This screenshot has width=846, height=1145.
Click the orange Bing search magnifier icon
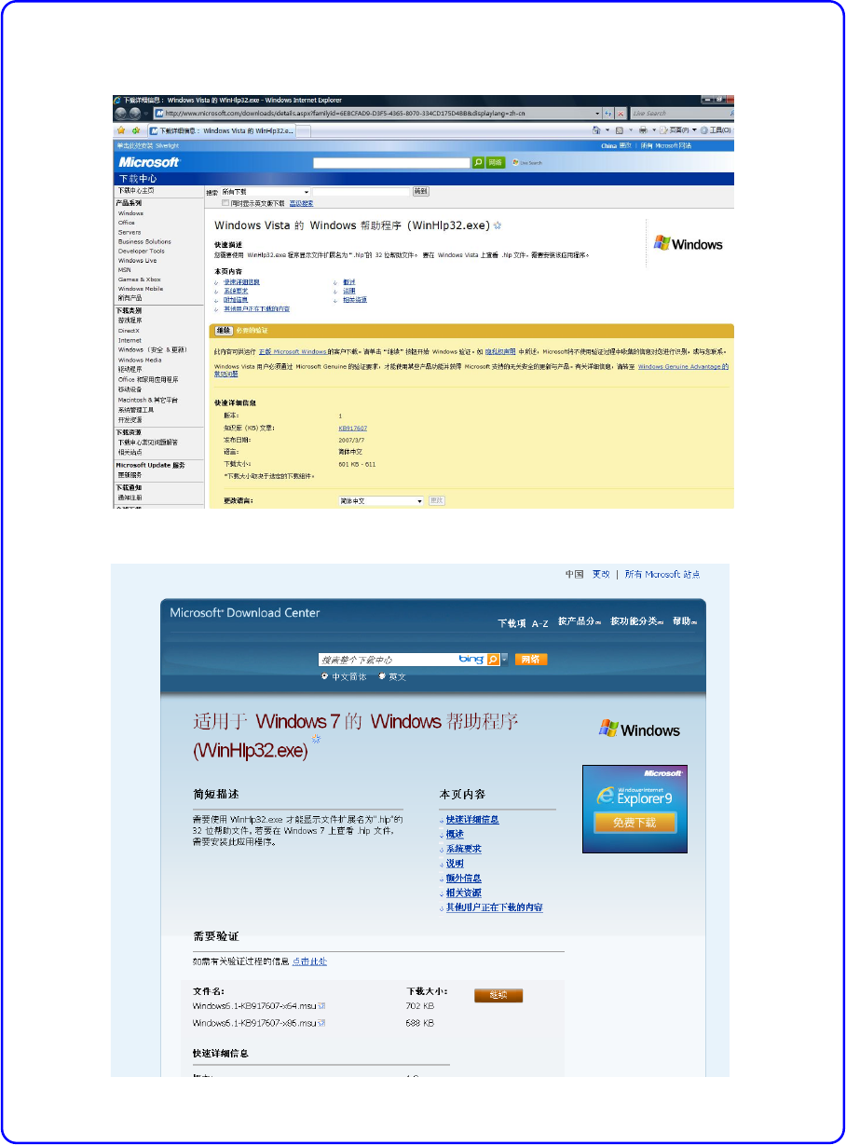click(x=494, y=660)
